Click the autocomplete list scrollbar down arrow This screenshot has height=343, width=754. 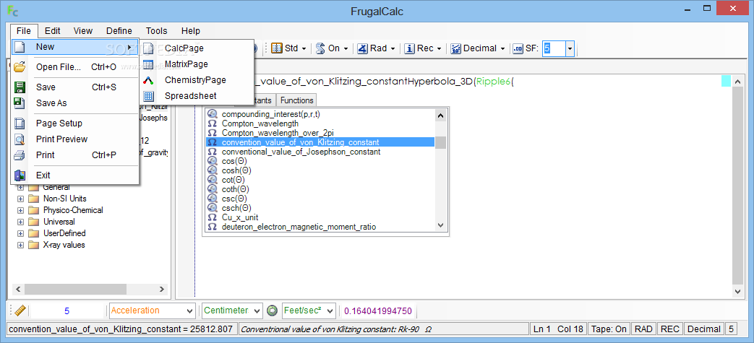[440, 225]
